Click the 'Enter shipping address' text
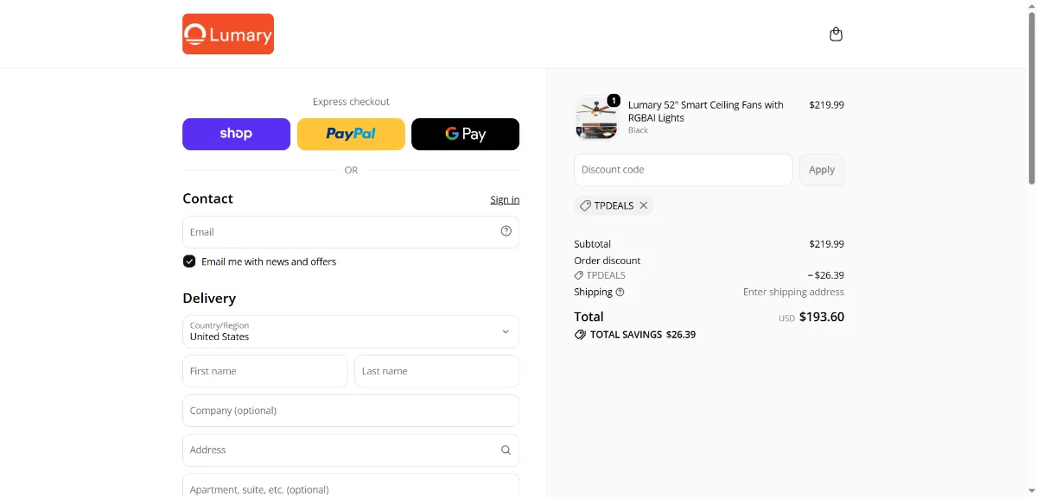The width and height of the screenshot is (1037, 497). coord(793,293)
